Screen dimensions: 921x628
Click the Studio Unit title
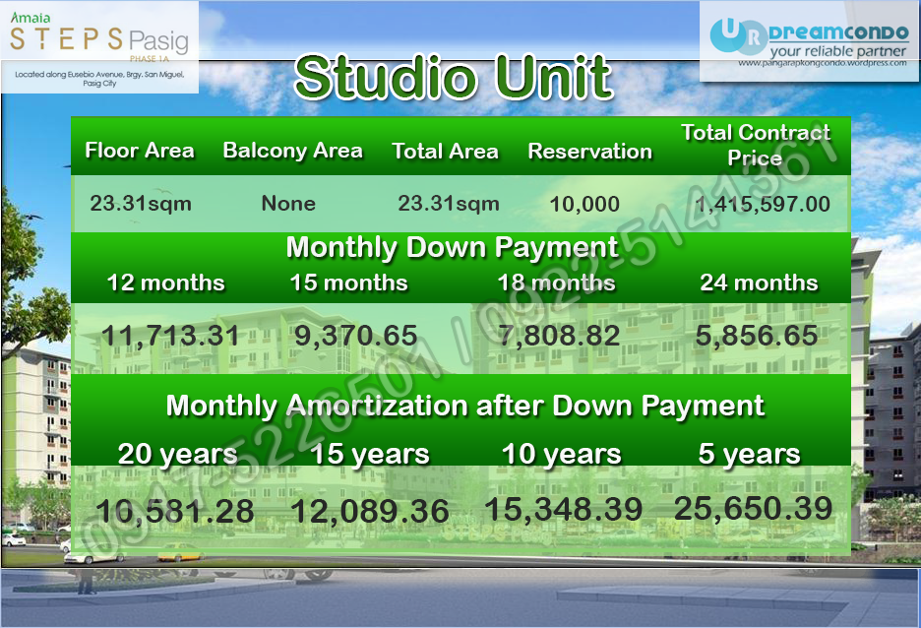[453, 77]
